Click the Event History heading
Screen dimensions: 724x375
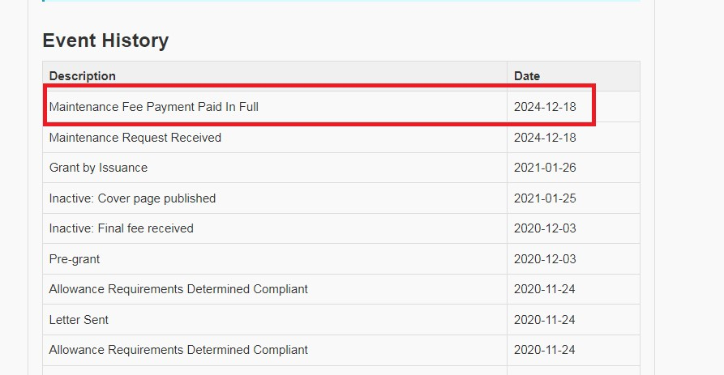(x=105, y=40)
